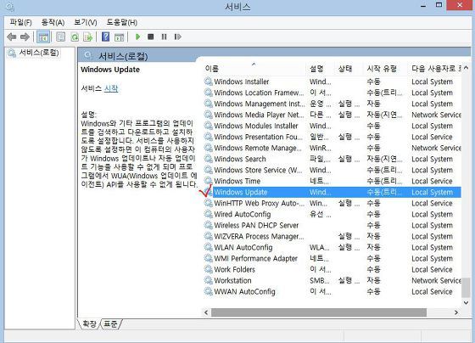
Task: Click 서비스(로컬) header above the list
Action: tap(123, 56)
